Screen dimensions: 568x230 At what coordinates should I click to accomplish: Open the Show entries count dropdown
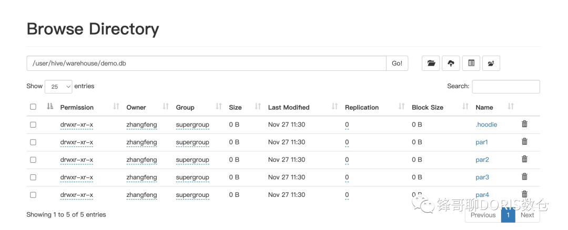point(58,87)
